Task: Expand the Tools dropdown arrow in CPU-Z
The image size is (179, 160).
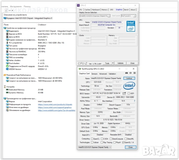Action: 113,63
